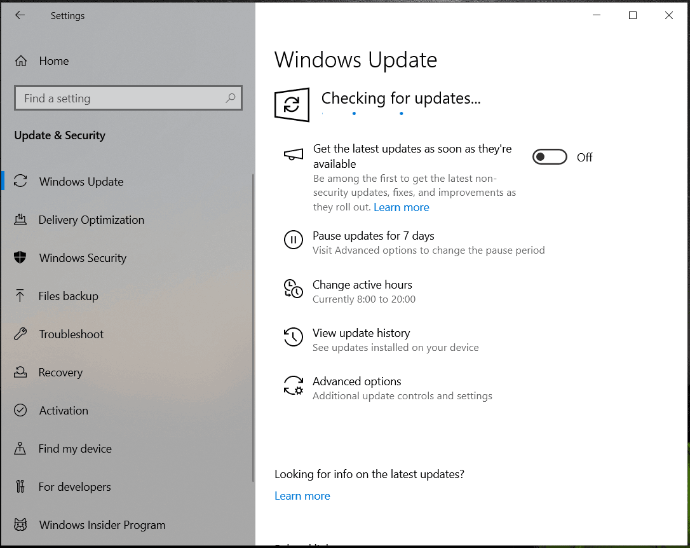Click Learn more under non-security updates description
This screenshot has width=690, height=548.
[401, 207]
